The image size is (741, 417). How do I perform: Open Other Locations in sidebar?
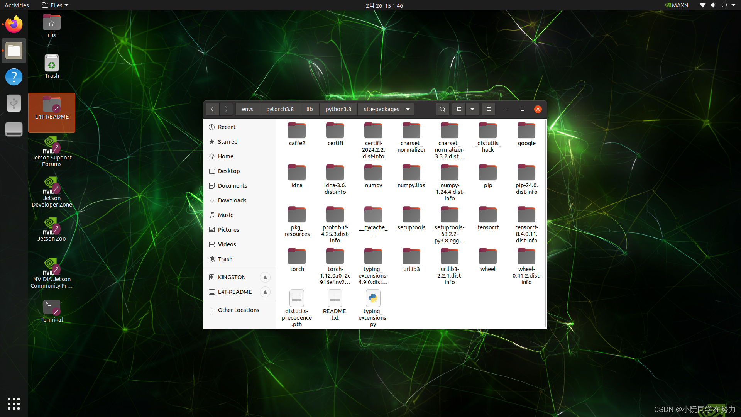tap(240, 310)
